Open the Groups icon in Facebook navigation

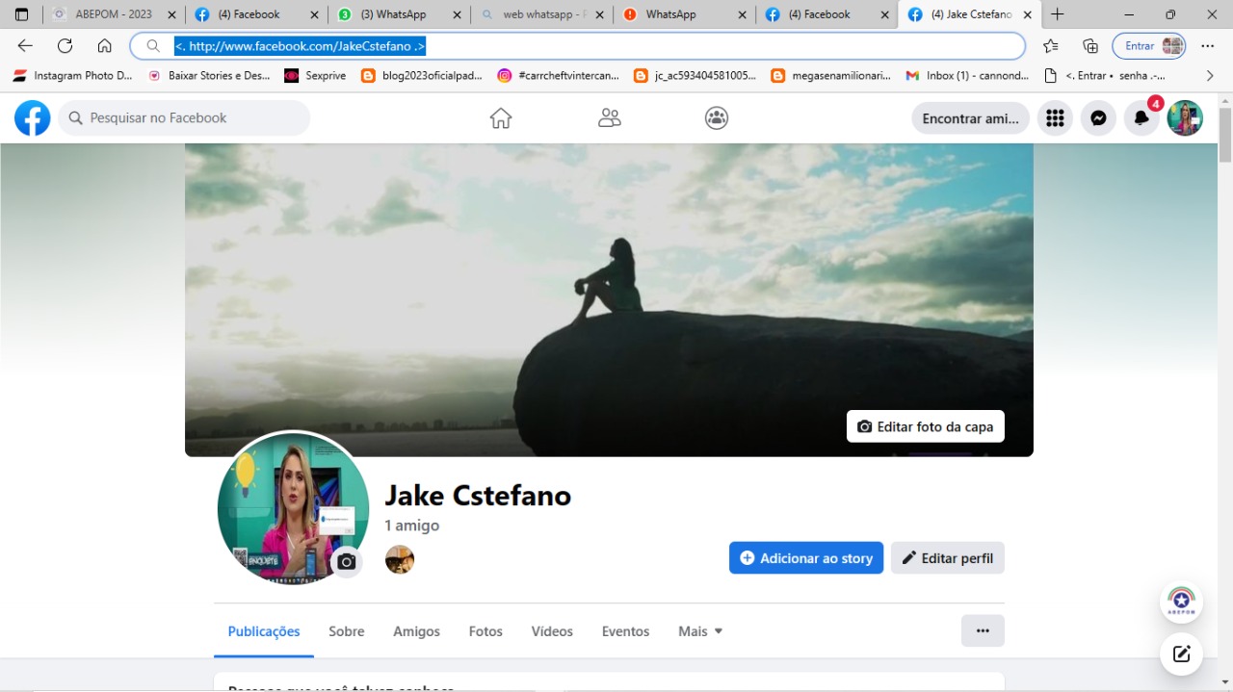(x=716, y=118)
